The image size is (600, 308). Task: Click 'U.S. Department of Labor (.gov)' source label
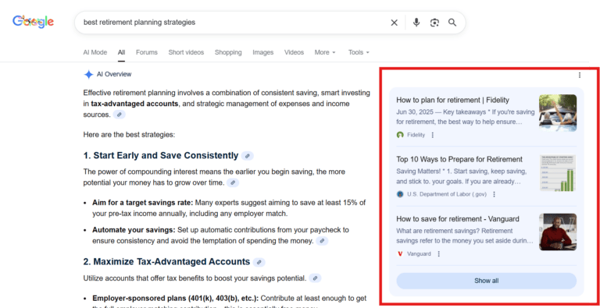pos(447,194)
